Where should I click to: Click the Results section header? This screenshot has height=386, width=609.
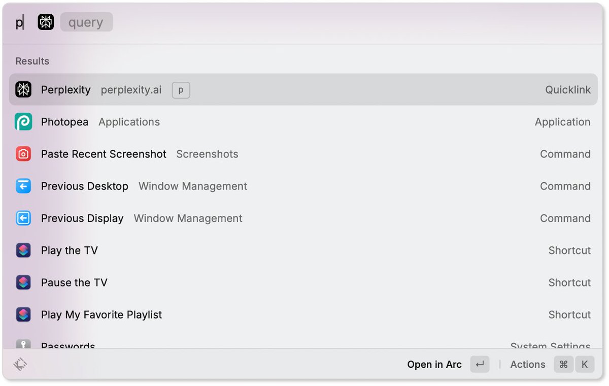click(32, 61)
